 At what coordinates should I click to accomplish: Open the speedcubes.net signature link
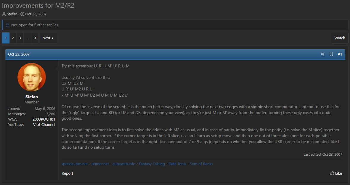[75, 164]
